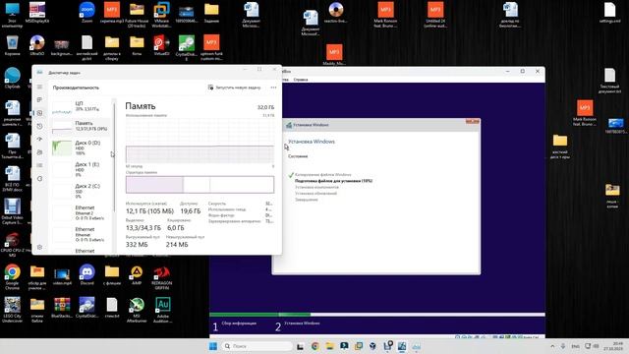The width and height of the screenshot is (629, 354).
Task: Open the App history icon in Task Manager
Action: [x=39, y=126]
